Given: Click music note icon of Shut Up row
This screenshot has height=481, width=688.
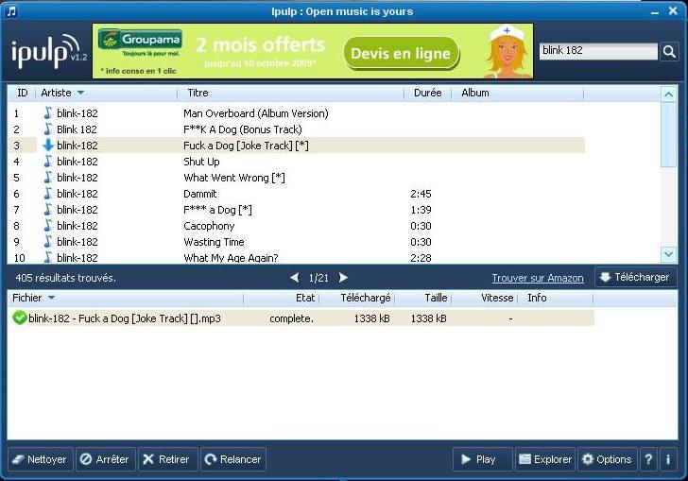Looking at the screenshot, I should 48,161.
